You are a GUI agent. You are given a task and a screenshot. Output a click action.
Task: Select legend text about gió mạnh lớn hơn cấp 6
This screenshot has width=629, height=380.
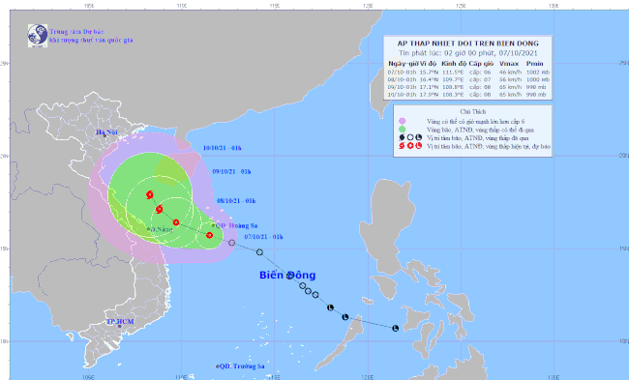[476, 121]
